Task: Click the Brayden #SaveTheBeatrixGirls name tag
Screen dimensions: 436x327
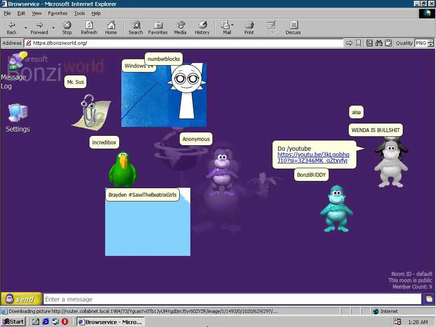Action: [x=142, y=195]
